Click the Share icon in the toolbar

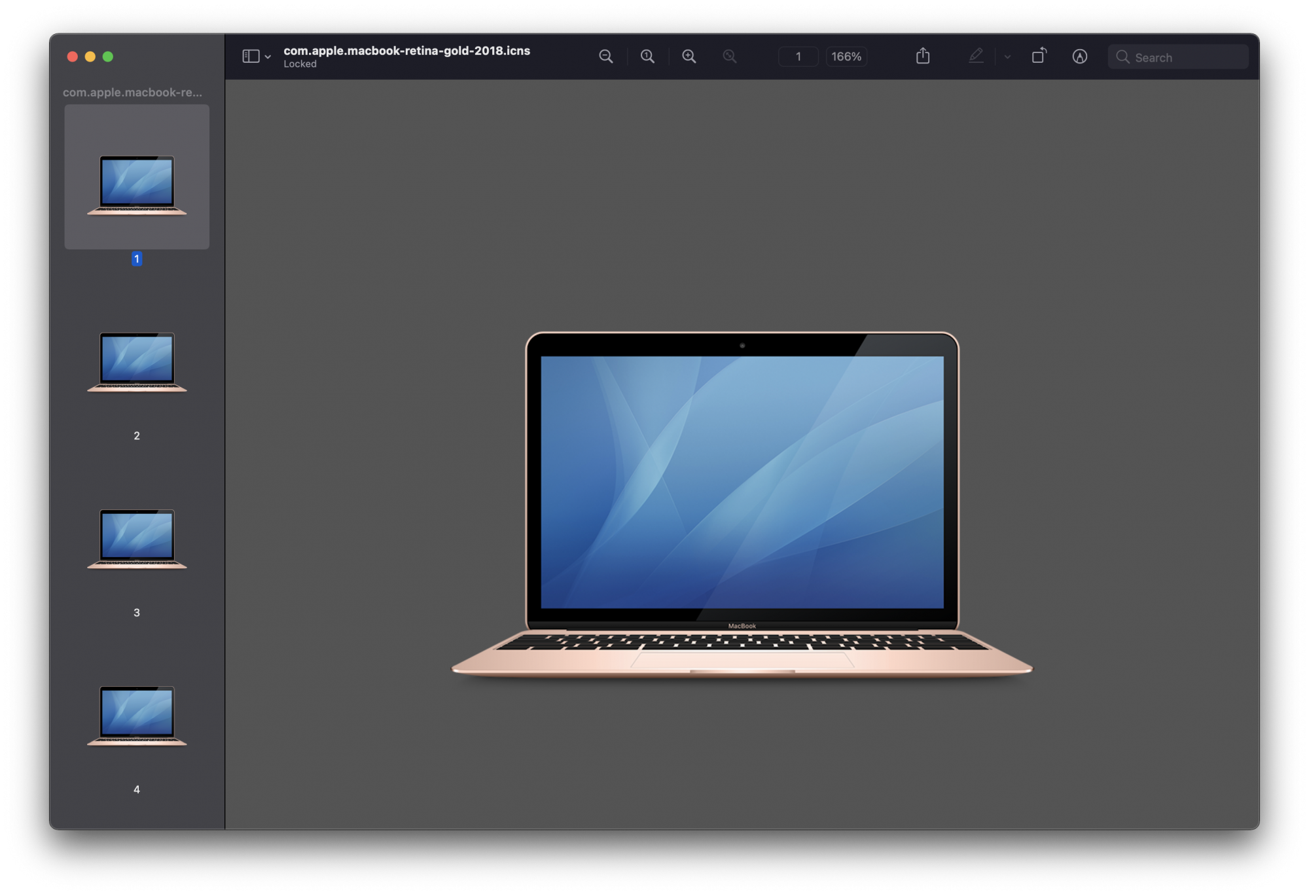(923, 56)
